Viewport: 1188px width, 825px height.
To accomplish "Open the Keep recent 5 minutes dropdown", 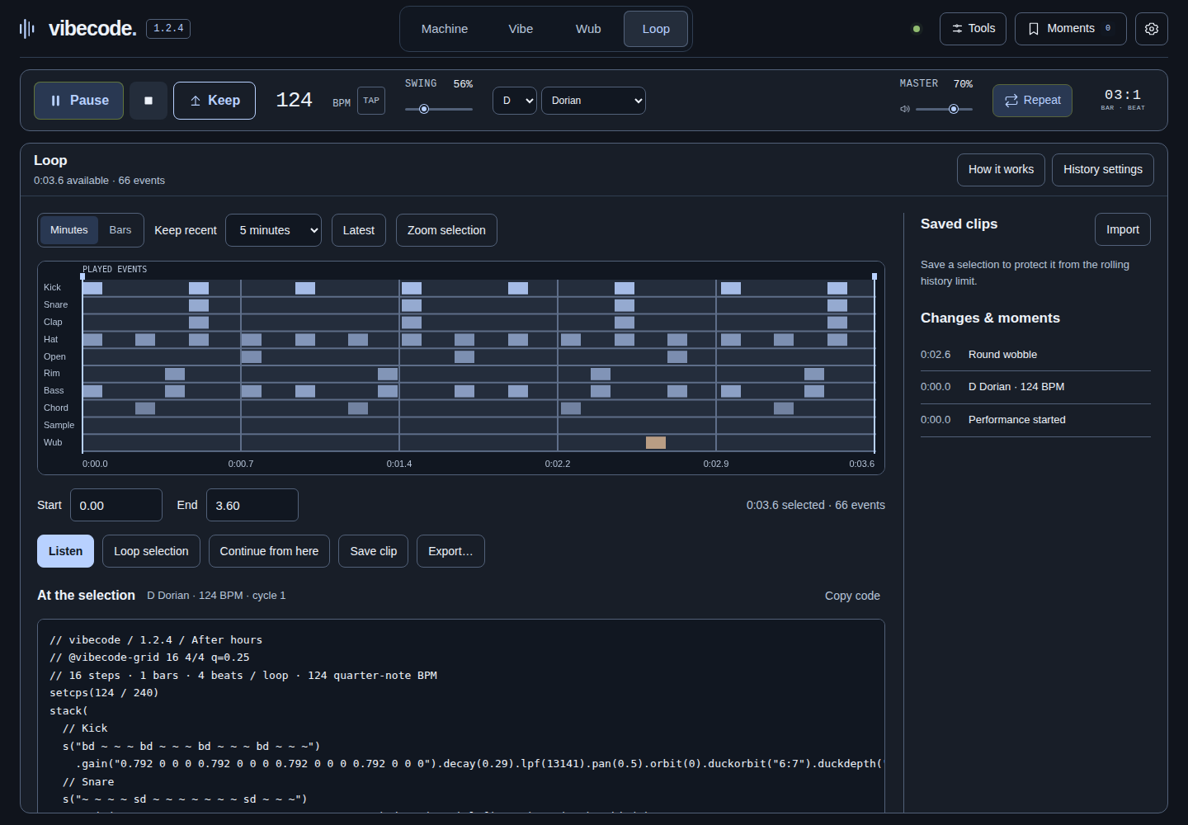I will pyautogui.click(x=274, y=230).
